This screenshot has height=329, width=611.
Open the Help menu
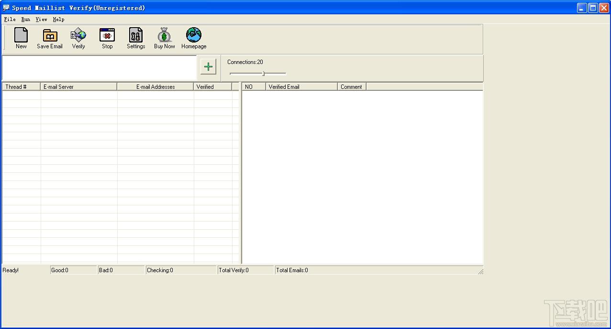click(58, 19)
